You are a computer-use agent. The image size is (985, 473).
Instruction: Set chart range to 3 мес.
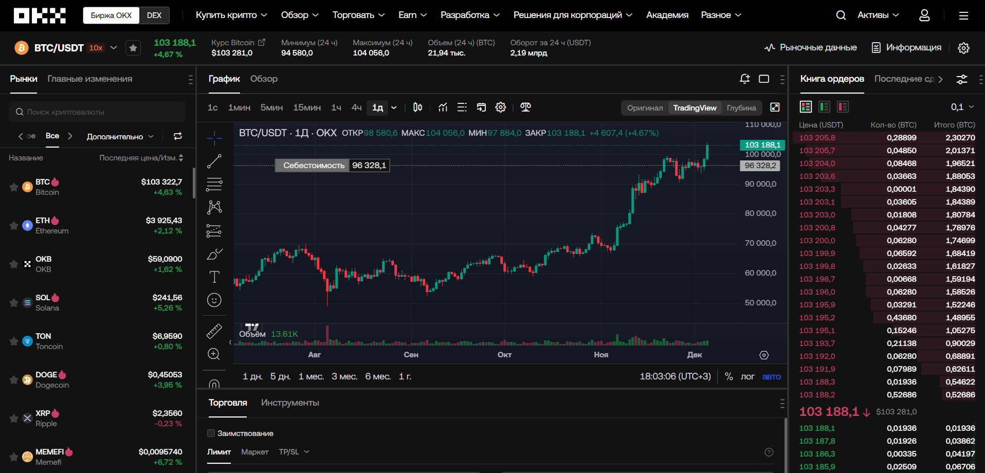344,376
